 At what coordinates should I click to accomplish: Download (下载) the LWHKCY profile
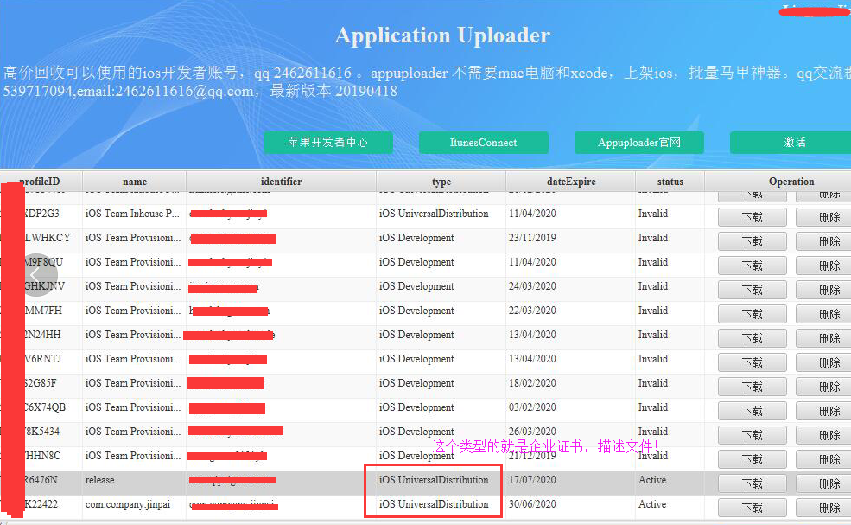(x=753, y=241)
